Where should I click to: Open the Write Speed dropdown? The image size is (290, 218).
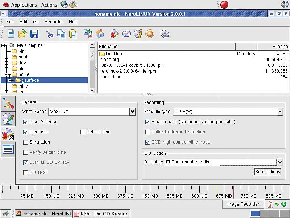tap(132, 112)
